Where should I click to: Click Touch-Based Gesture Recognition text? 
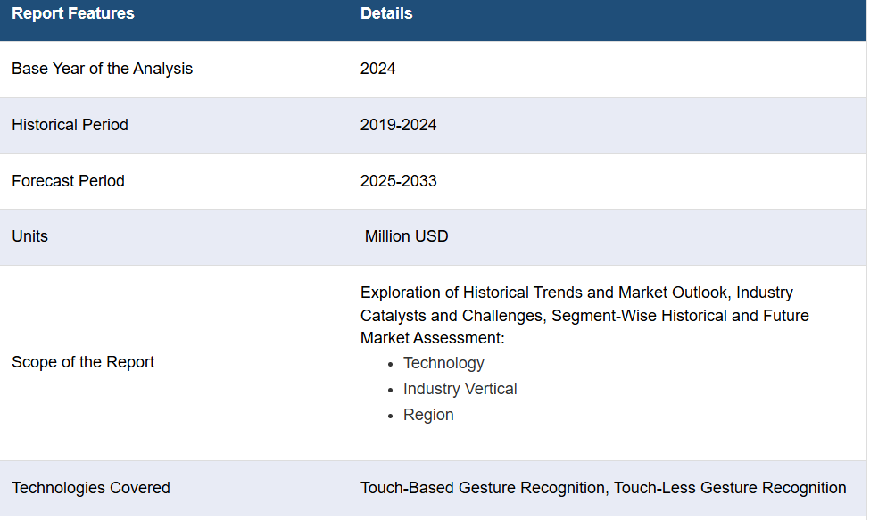(x=482, y=488)
